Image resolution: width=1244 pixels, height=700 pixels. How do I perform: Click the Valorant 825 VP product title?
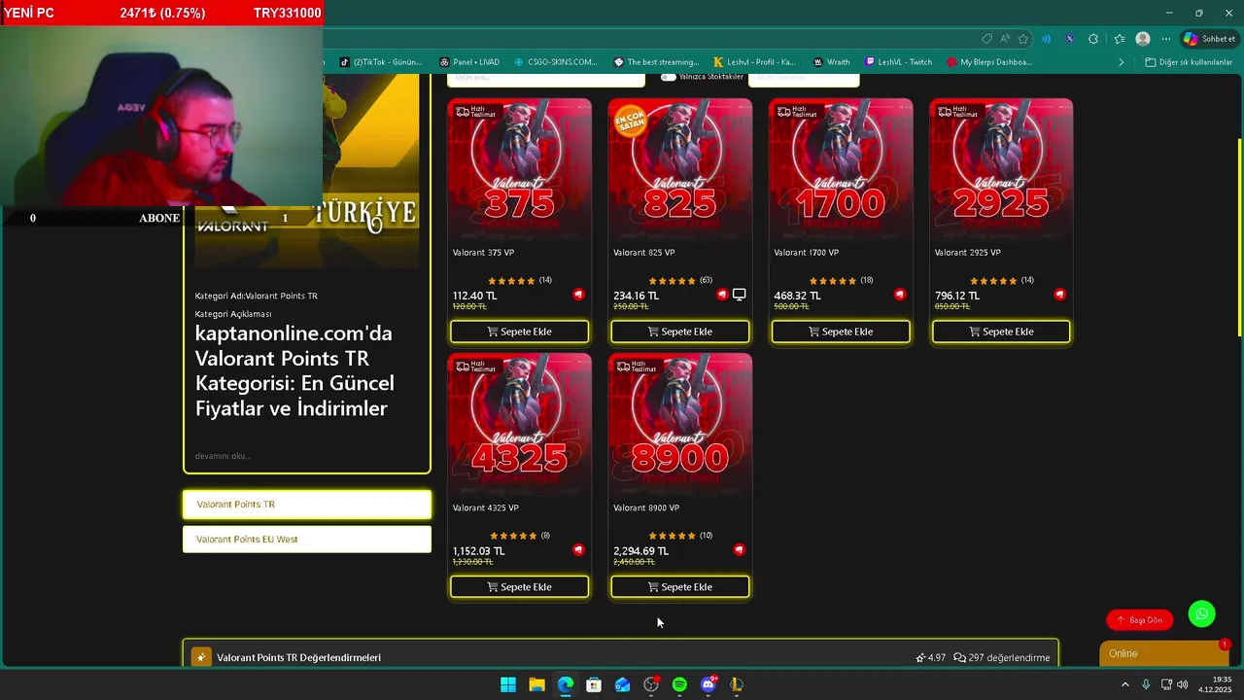(644, 253)
